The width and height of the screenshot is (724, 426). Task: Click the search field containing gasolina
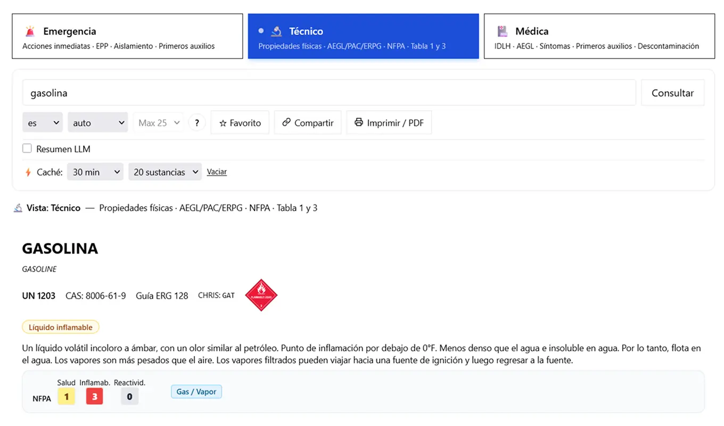click(x=328, y=93)
